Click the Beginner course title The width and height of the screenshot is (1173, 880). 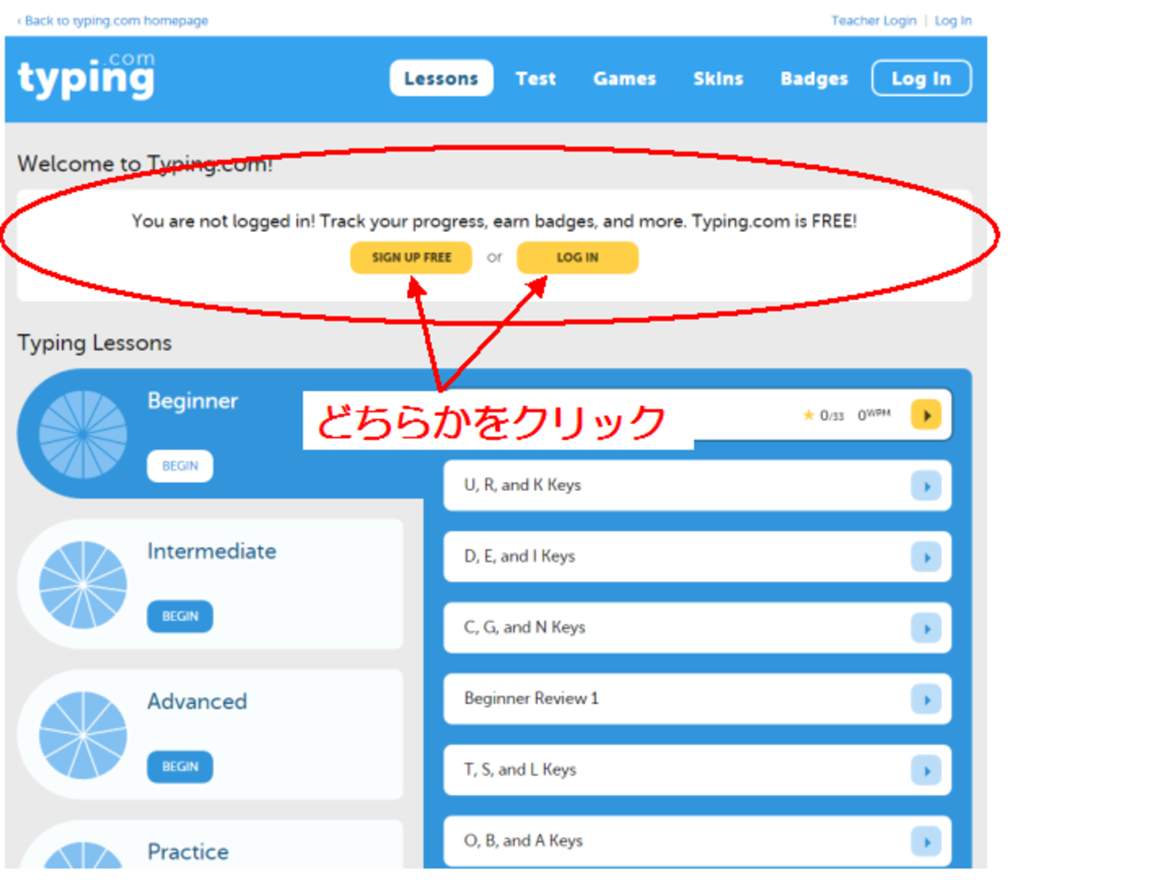(x=192, y=402)
